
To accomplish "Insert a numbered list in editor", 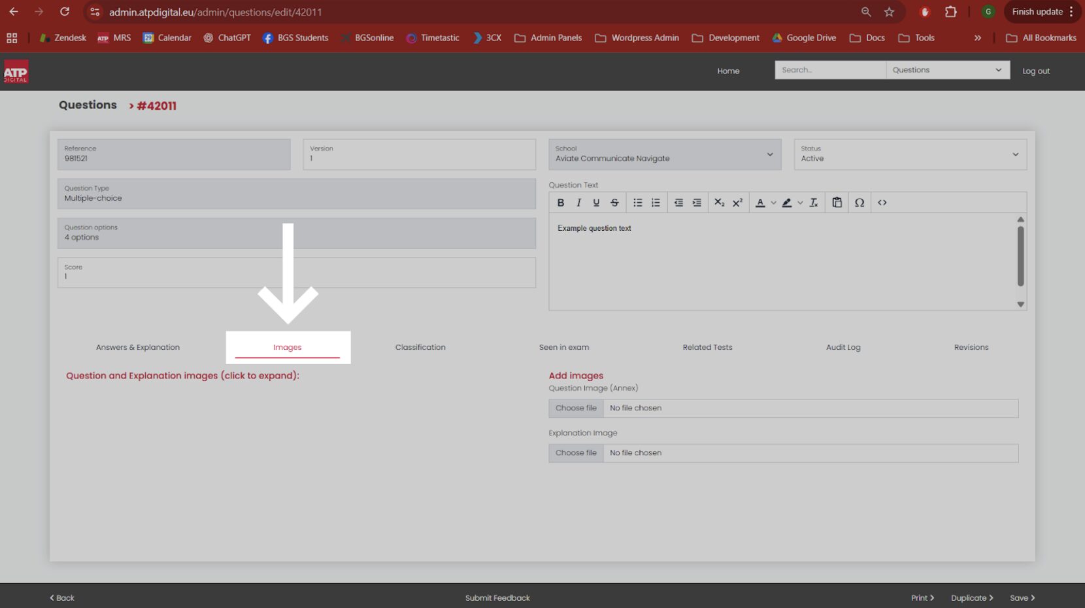I will click(656, 203).
